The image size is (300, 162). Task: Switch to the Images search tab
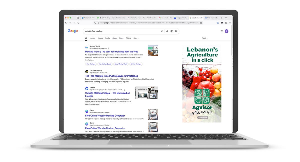[x=92, y=38]
